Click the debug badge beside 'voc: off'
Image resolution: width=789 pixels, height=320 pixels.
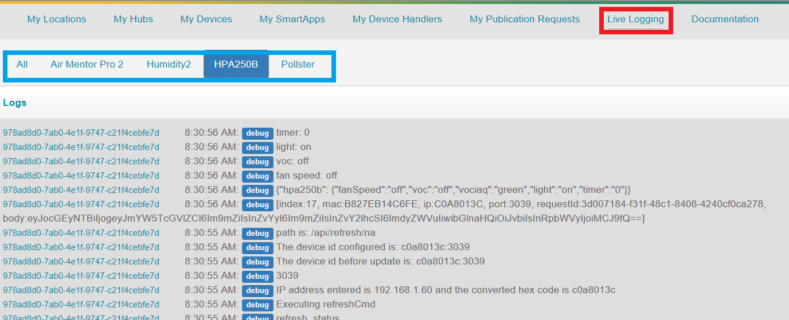pyautogui.click(x=257, y=162)
